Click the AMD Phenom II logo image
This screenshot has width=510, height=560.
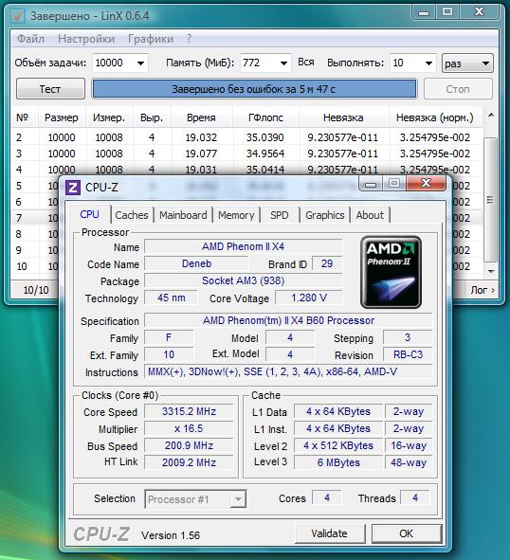pos(391,273)
